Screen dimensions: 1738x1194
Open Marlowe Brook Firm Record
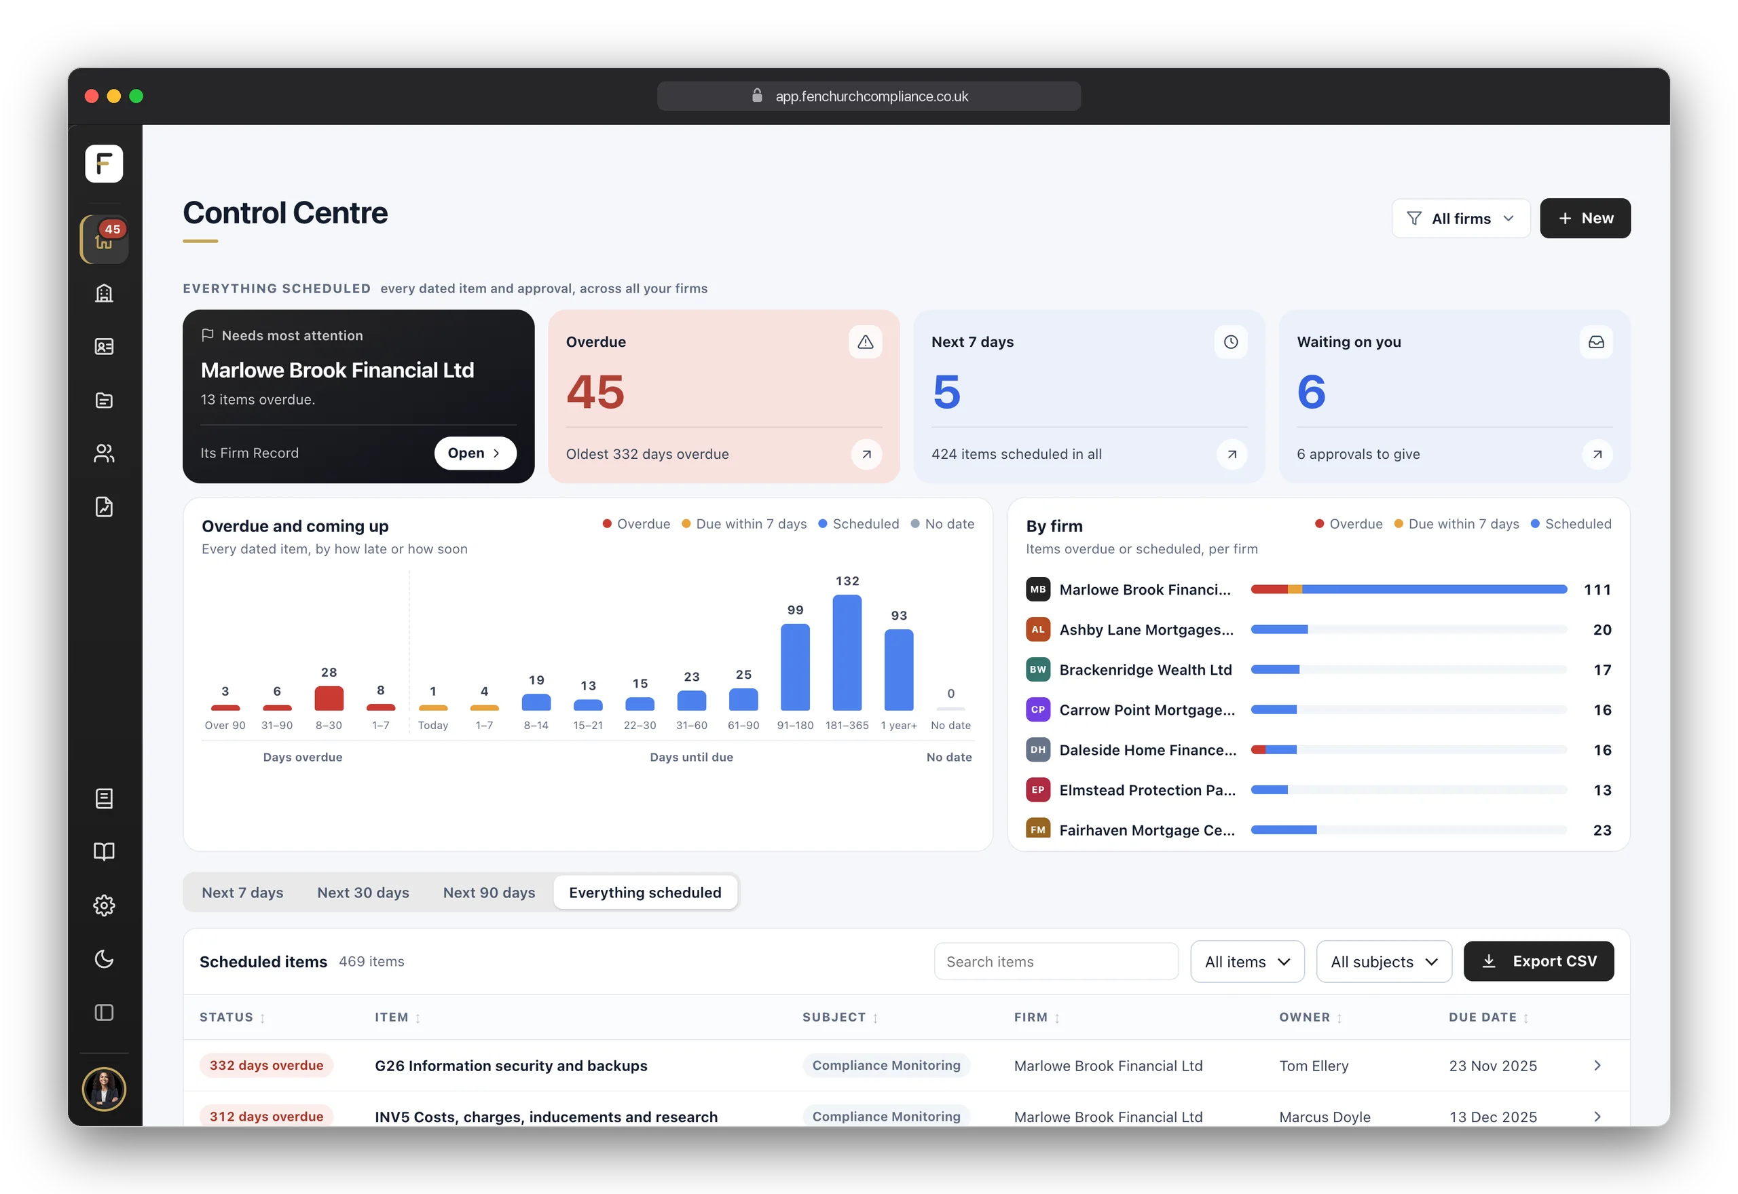click(475, 453)
